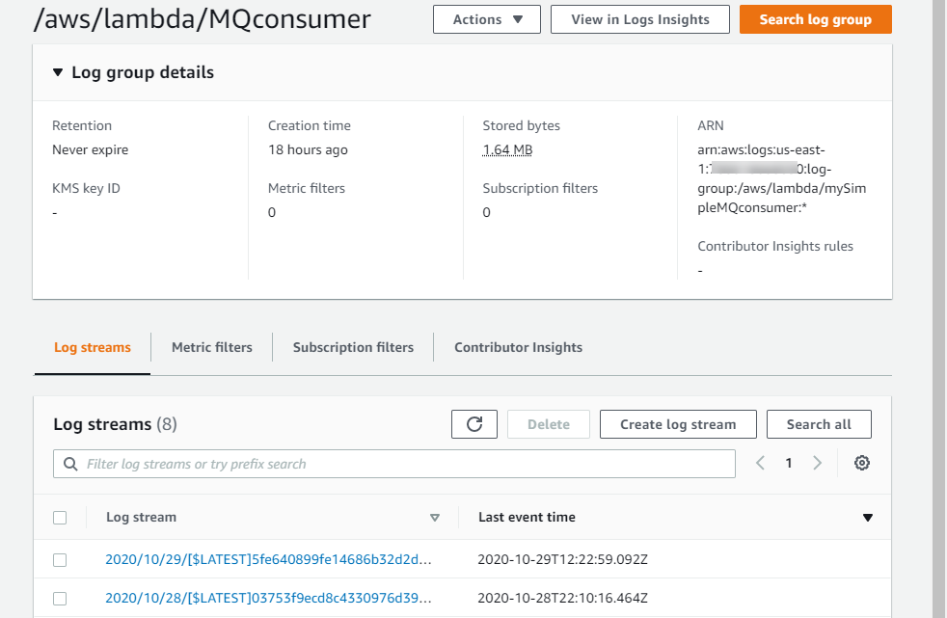The image size is (947, 618).
Task: Click page number 1 in pagination
Action: pos(789,463)
